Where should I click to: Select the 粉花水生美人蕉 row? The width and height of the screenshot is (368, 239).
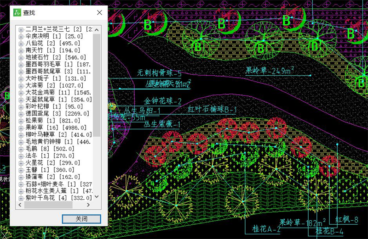(x=59, y=191)
